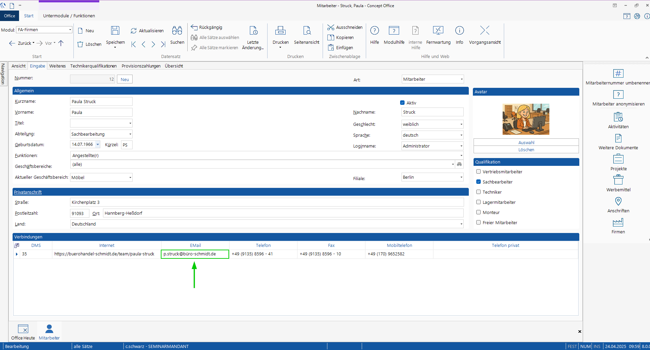Viewport: 650px width, 350px height.
Task: Switch to the Technikerqualifikationen tab
Action: pos(93,66)
